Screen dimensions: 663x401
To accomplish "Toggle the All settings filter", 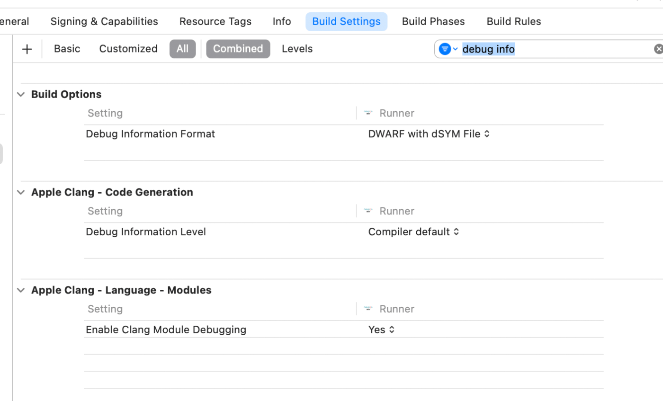I will pos(182,49).
